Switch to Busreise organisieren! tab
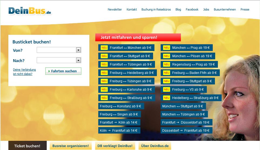The image size is (260, 150). pos(71,146)
